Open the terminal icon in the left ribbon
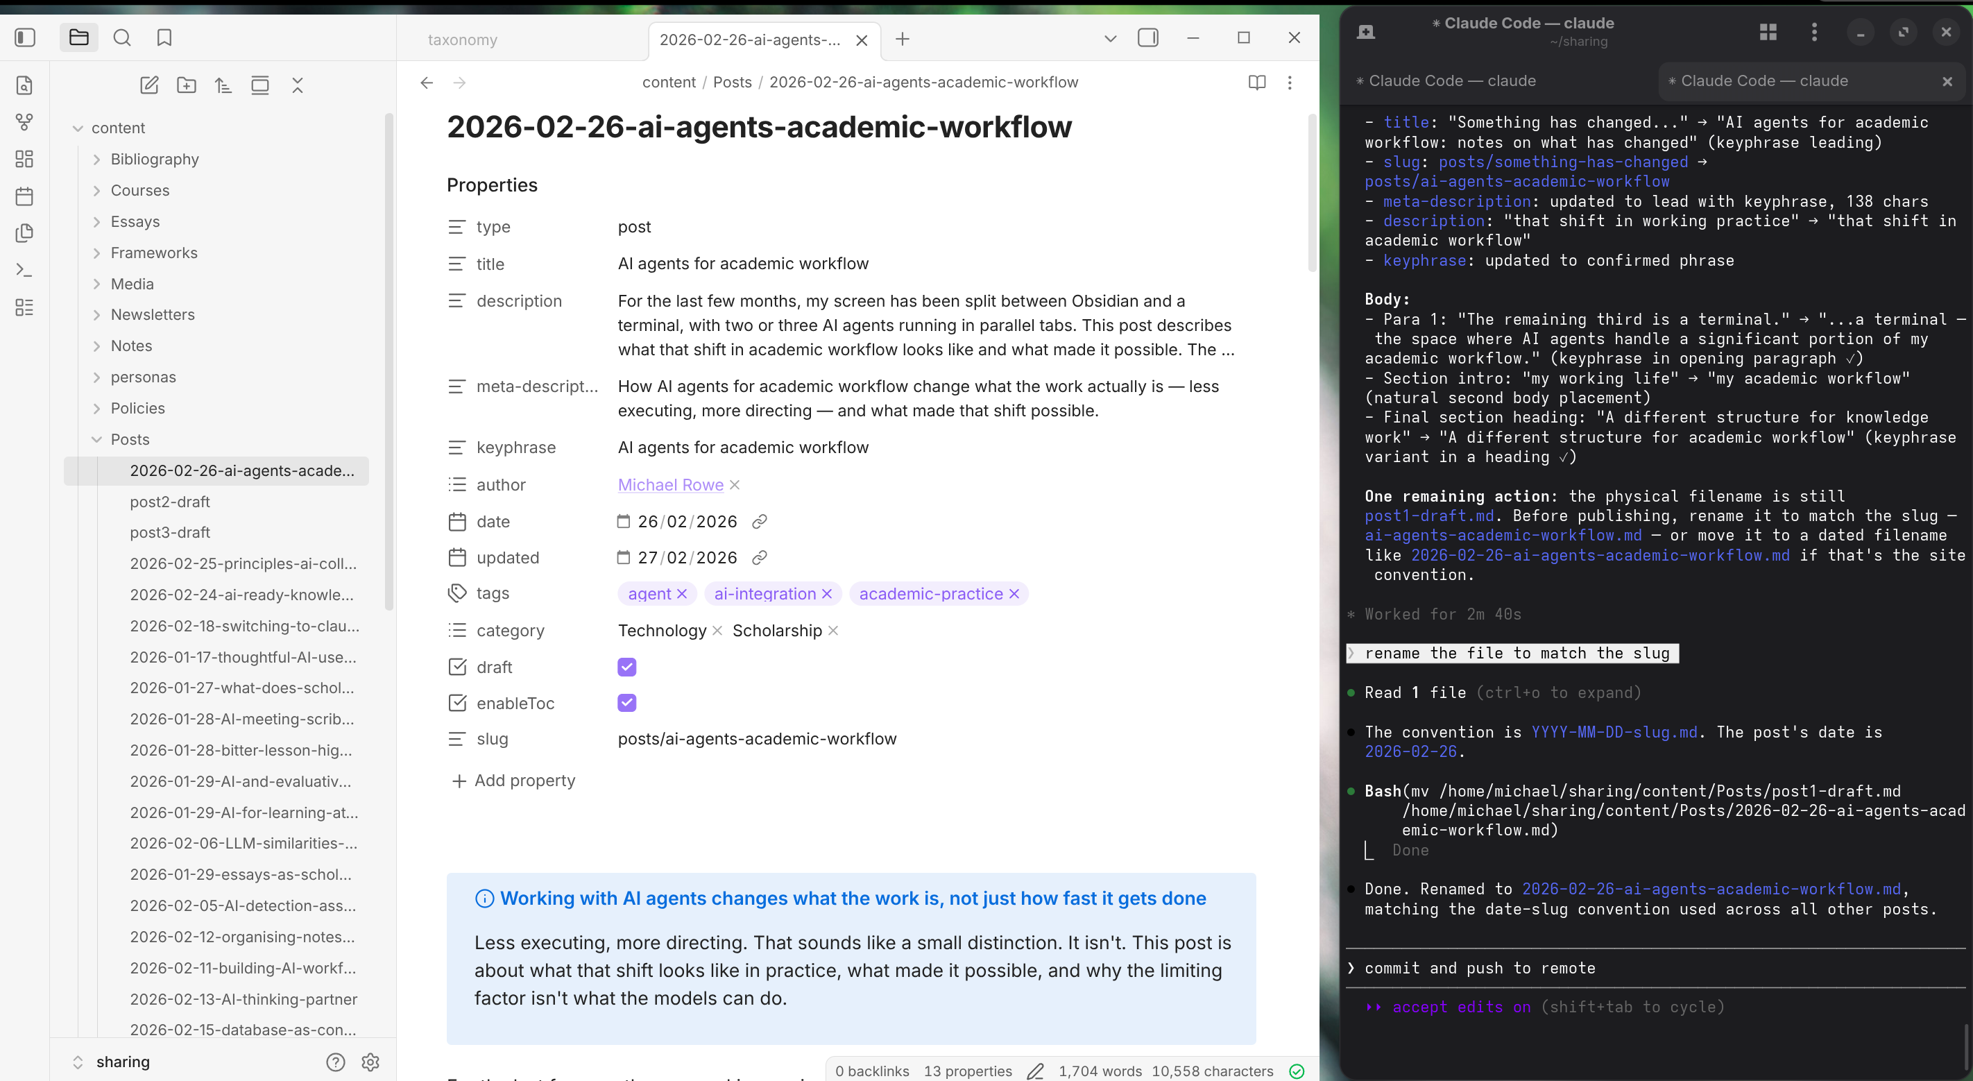This screenshot has width=1973, height=1081. tap(24, 270)
